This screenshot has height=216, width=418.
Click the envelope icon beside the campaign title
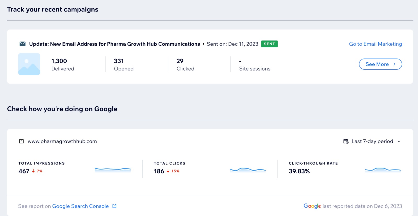[22, 44]
